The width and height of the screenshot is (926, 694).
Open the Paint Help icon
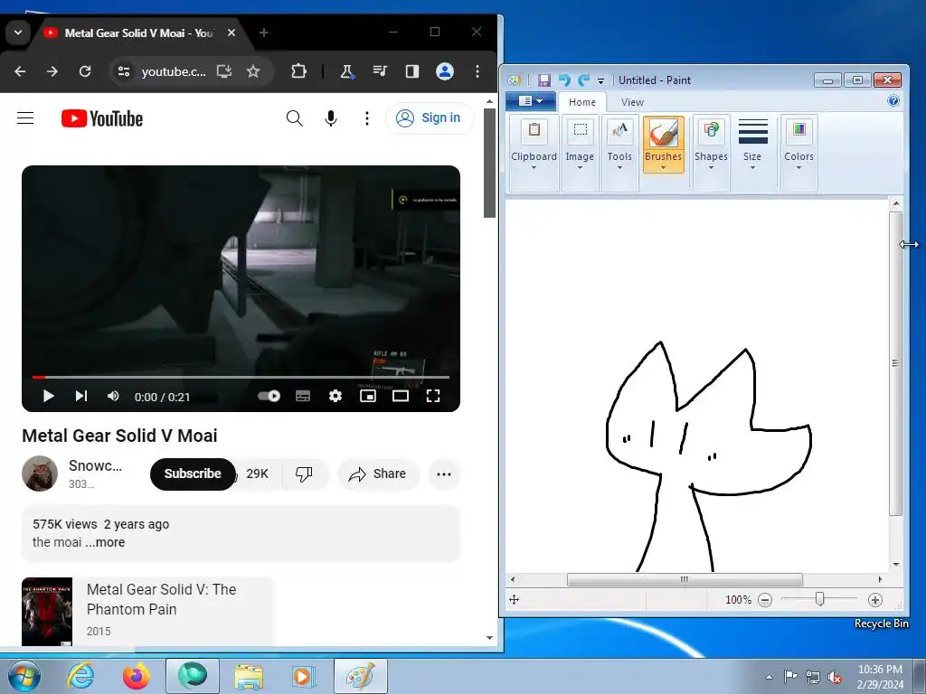coord(893,101)
